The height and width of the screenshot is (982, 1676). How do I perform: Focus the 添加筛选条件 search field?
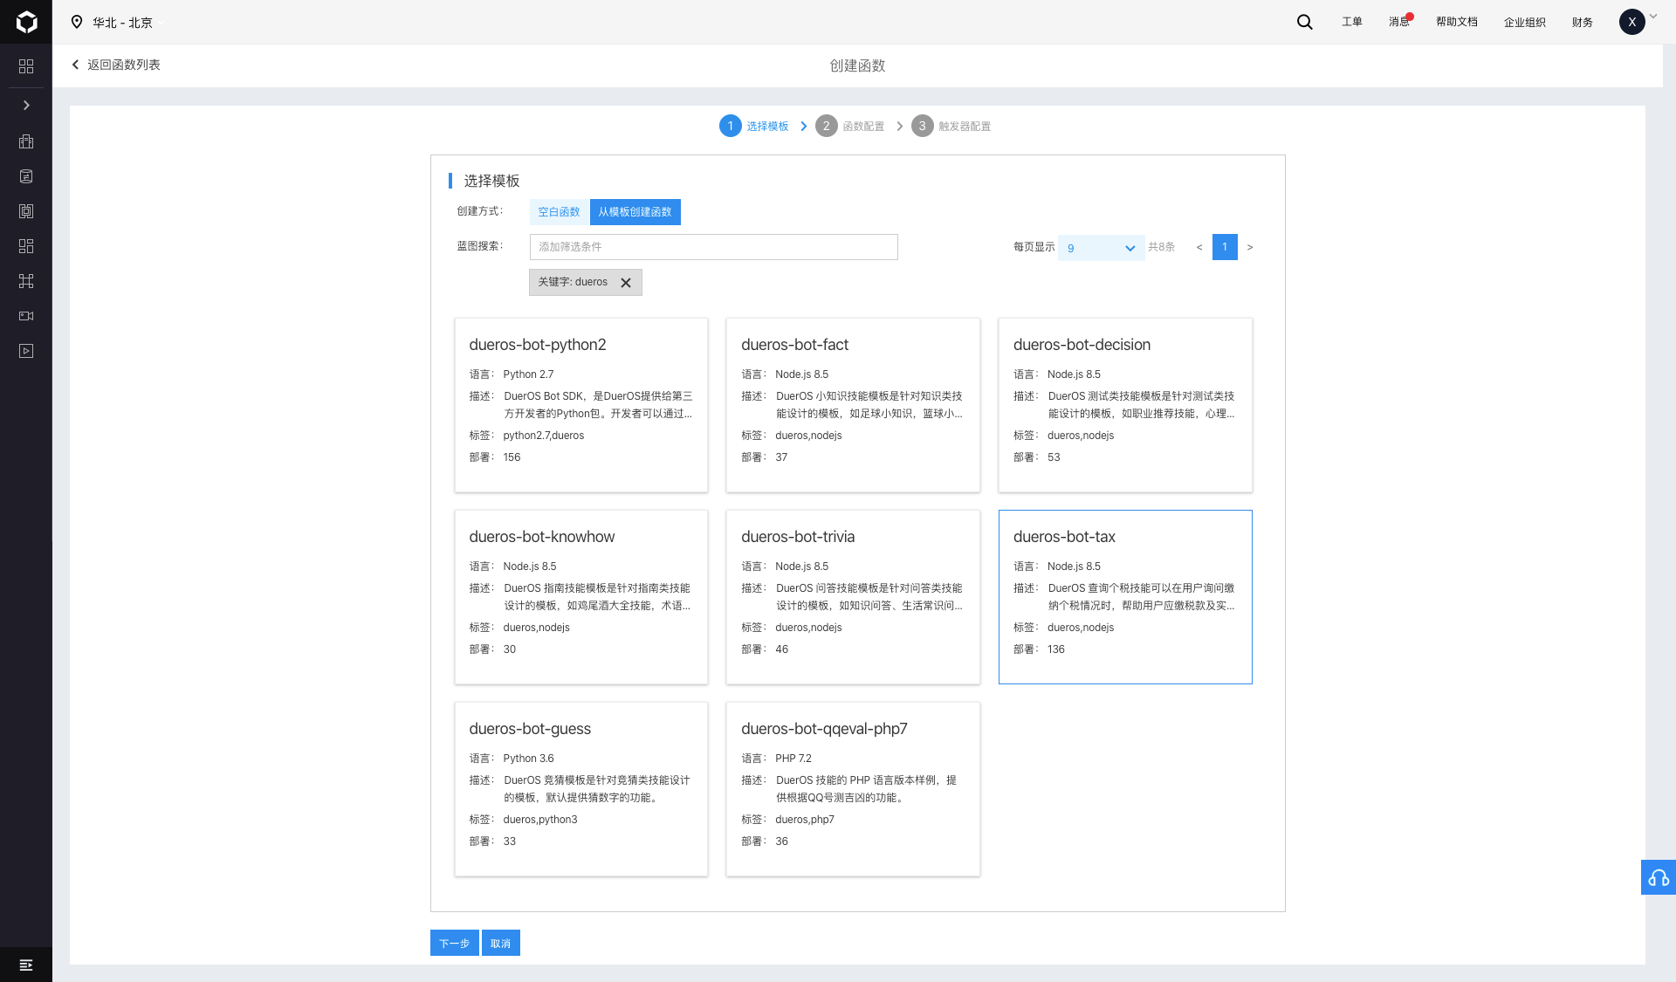[713, 247]
